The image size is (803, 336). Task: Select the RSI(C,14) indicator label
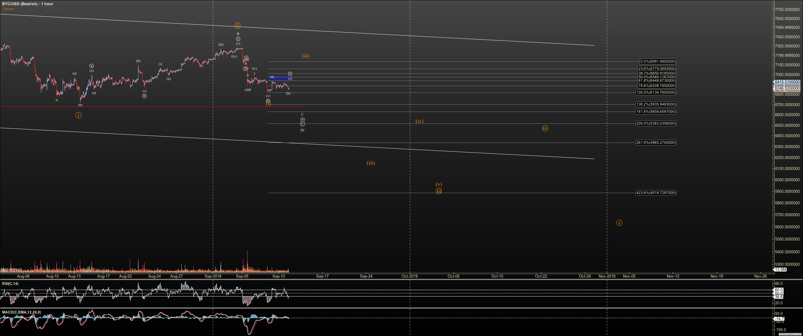tap(10, 283)
